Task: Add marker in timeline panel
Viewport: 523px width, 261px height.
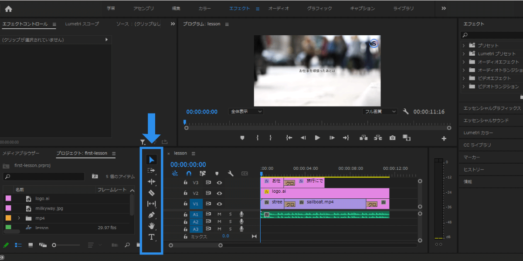Action: 217,174
